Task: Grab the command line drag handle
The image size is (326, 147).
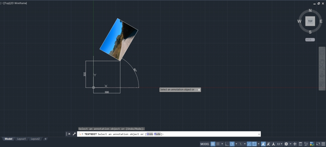Action: (67, 134)
